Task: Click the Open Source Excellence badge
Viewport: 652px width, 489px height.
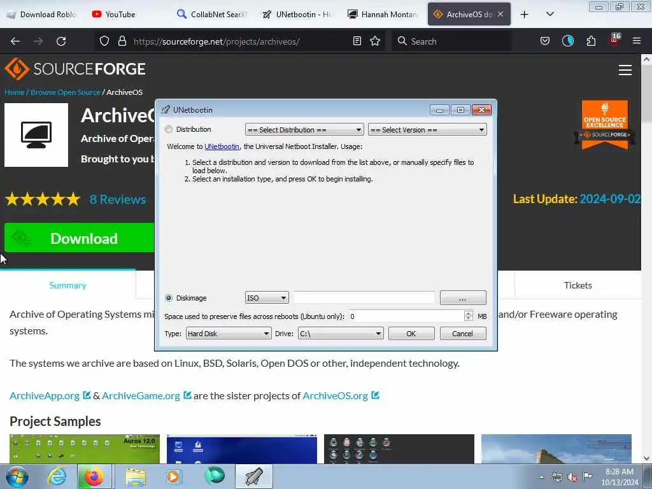Action: coord(605,125)
